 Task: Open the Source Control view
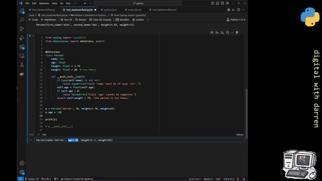[x=22, y=29]
